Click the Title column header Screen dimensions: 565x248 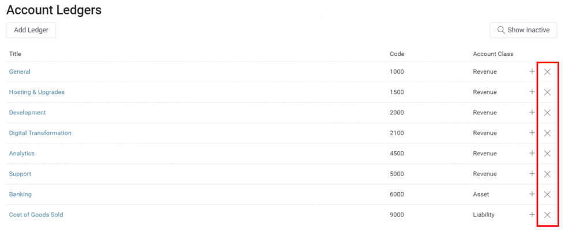click(x=15, y=54)
